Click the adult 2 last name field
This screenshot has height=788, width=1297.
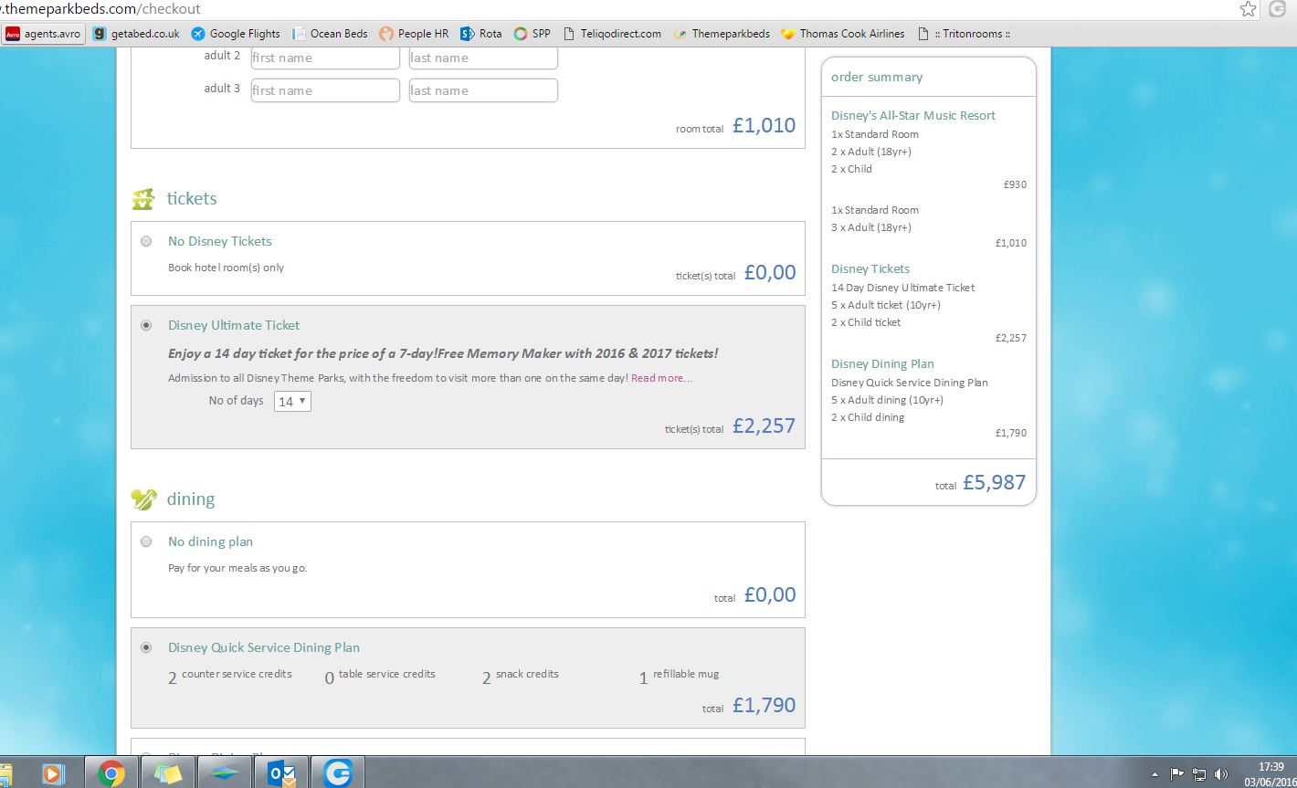[483, 58]
